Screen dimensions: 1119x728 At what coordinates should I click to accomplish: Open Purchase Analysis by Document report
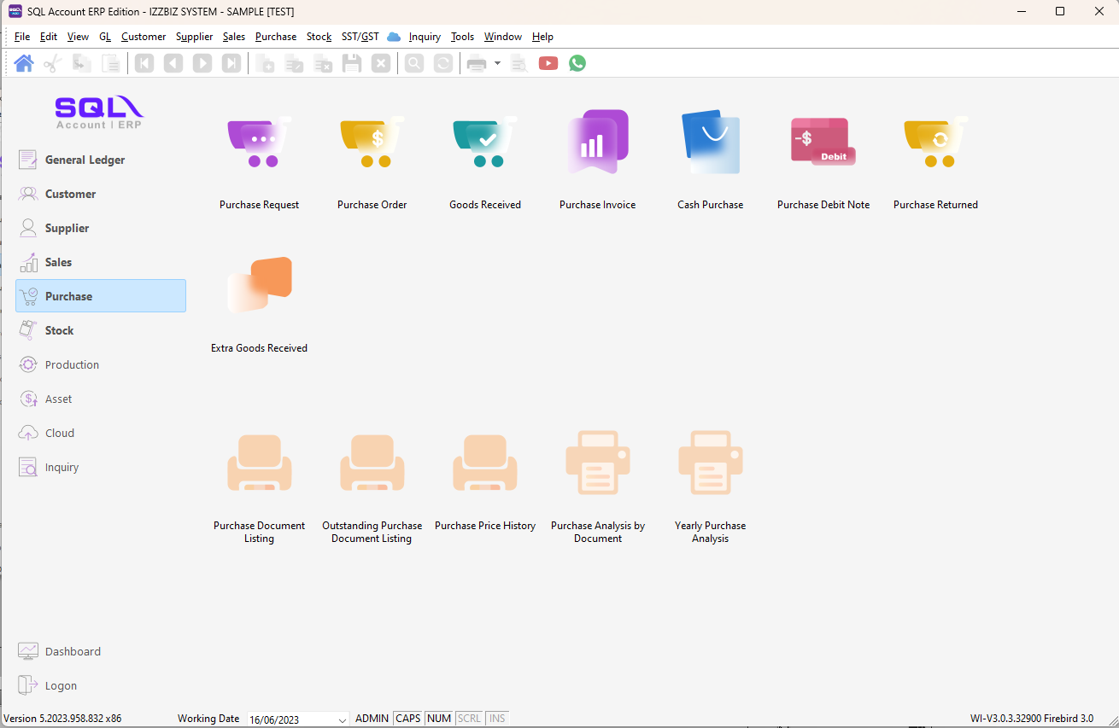pyautogui.click(x=598, y=487)
